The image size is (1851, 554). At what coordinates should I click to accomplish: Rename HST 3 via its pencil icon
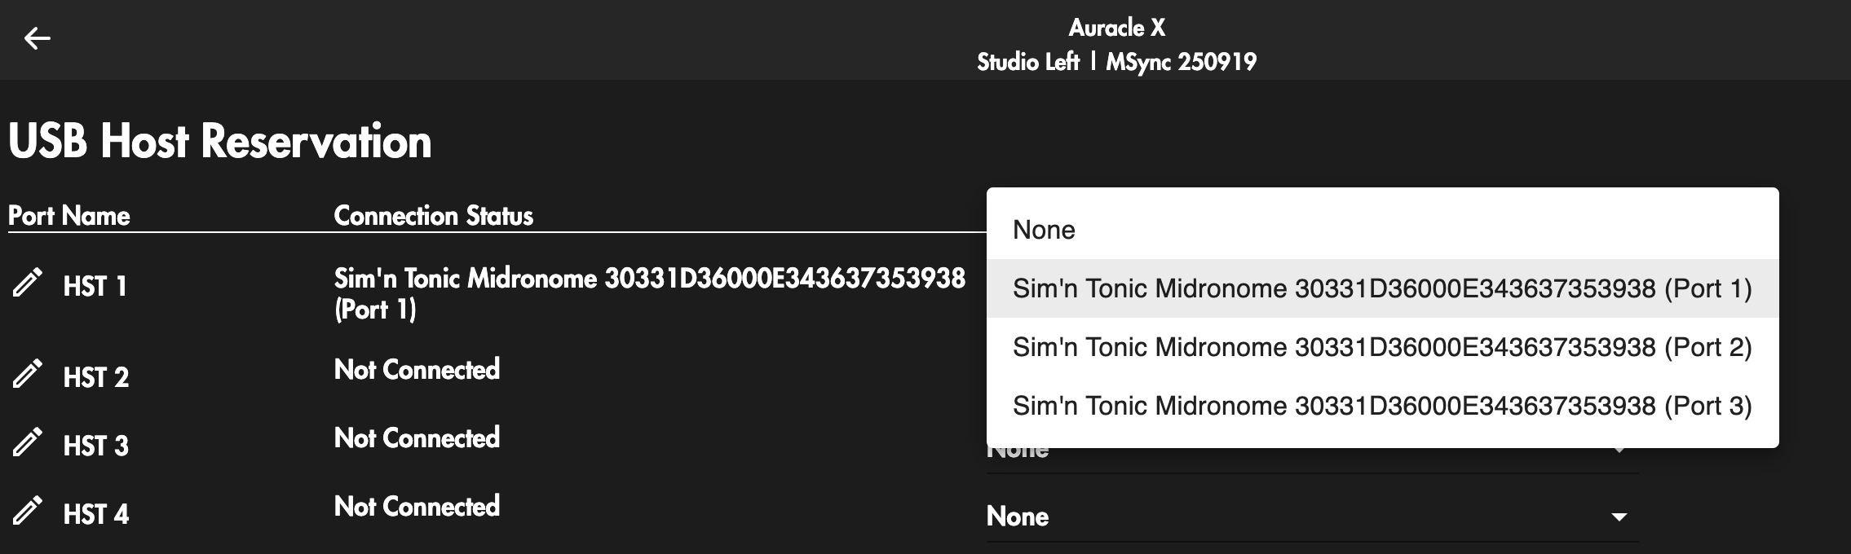click(x=27, y=443)
